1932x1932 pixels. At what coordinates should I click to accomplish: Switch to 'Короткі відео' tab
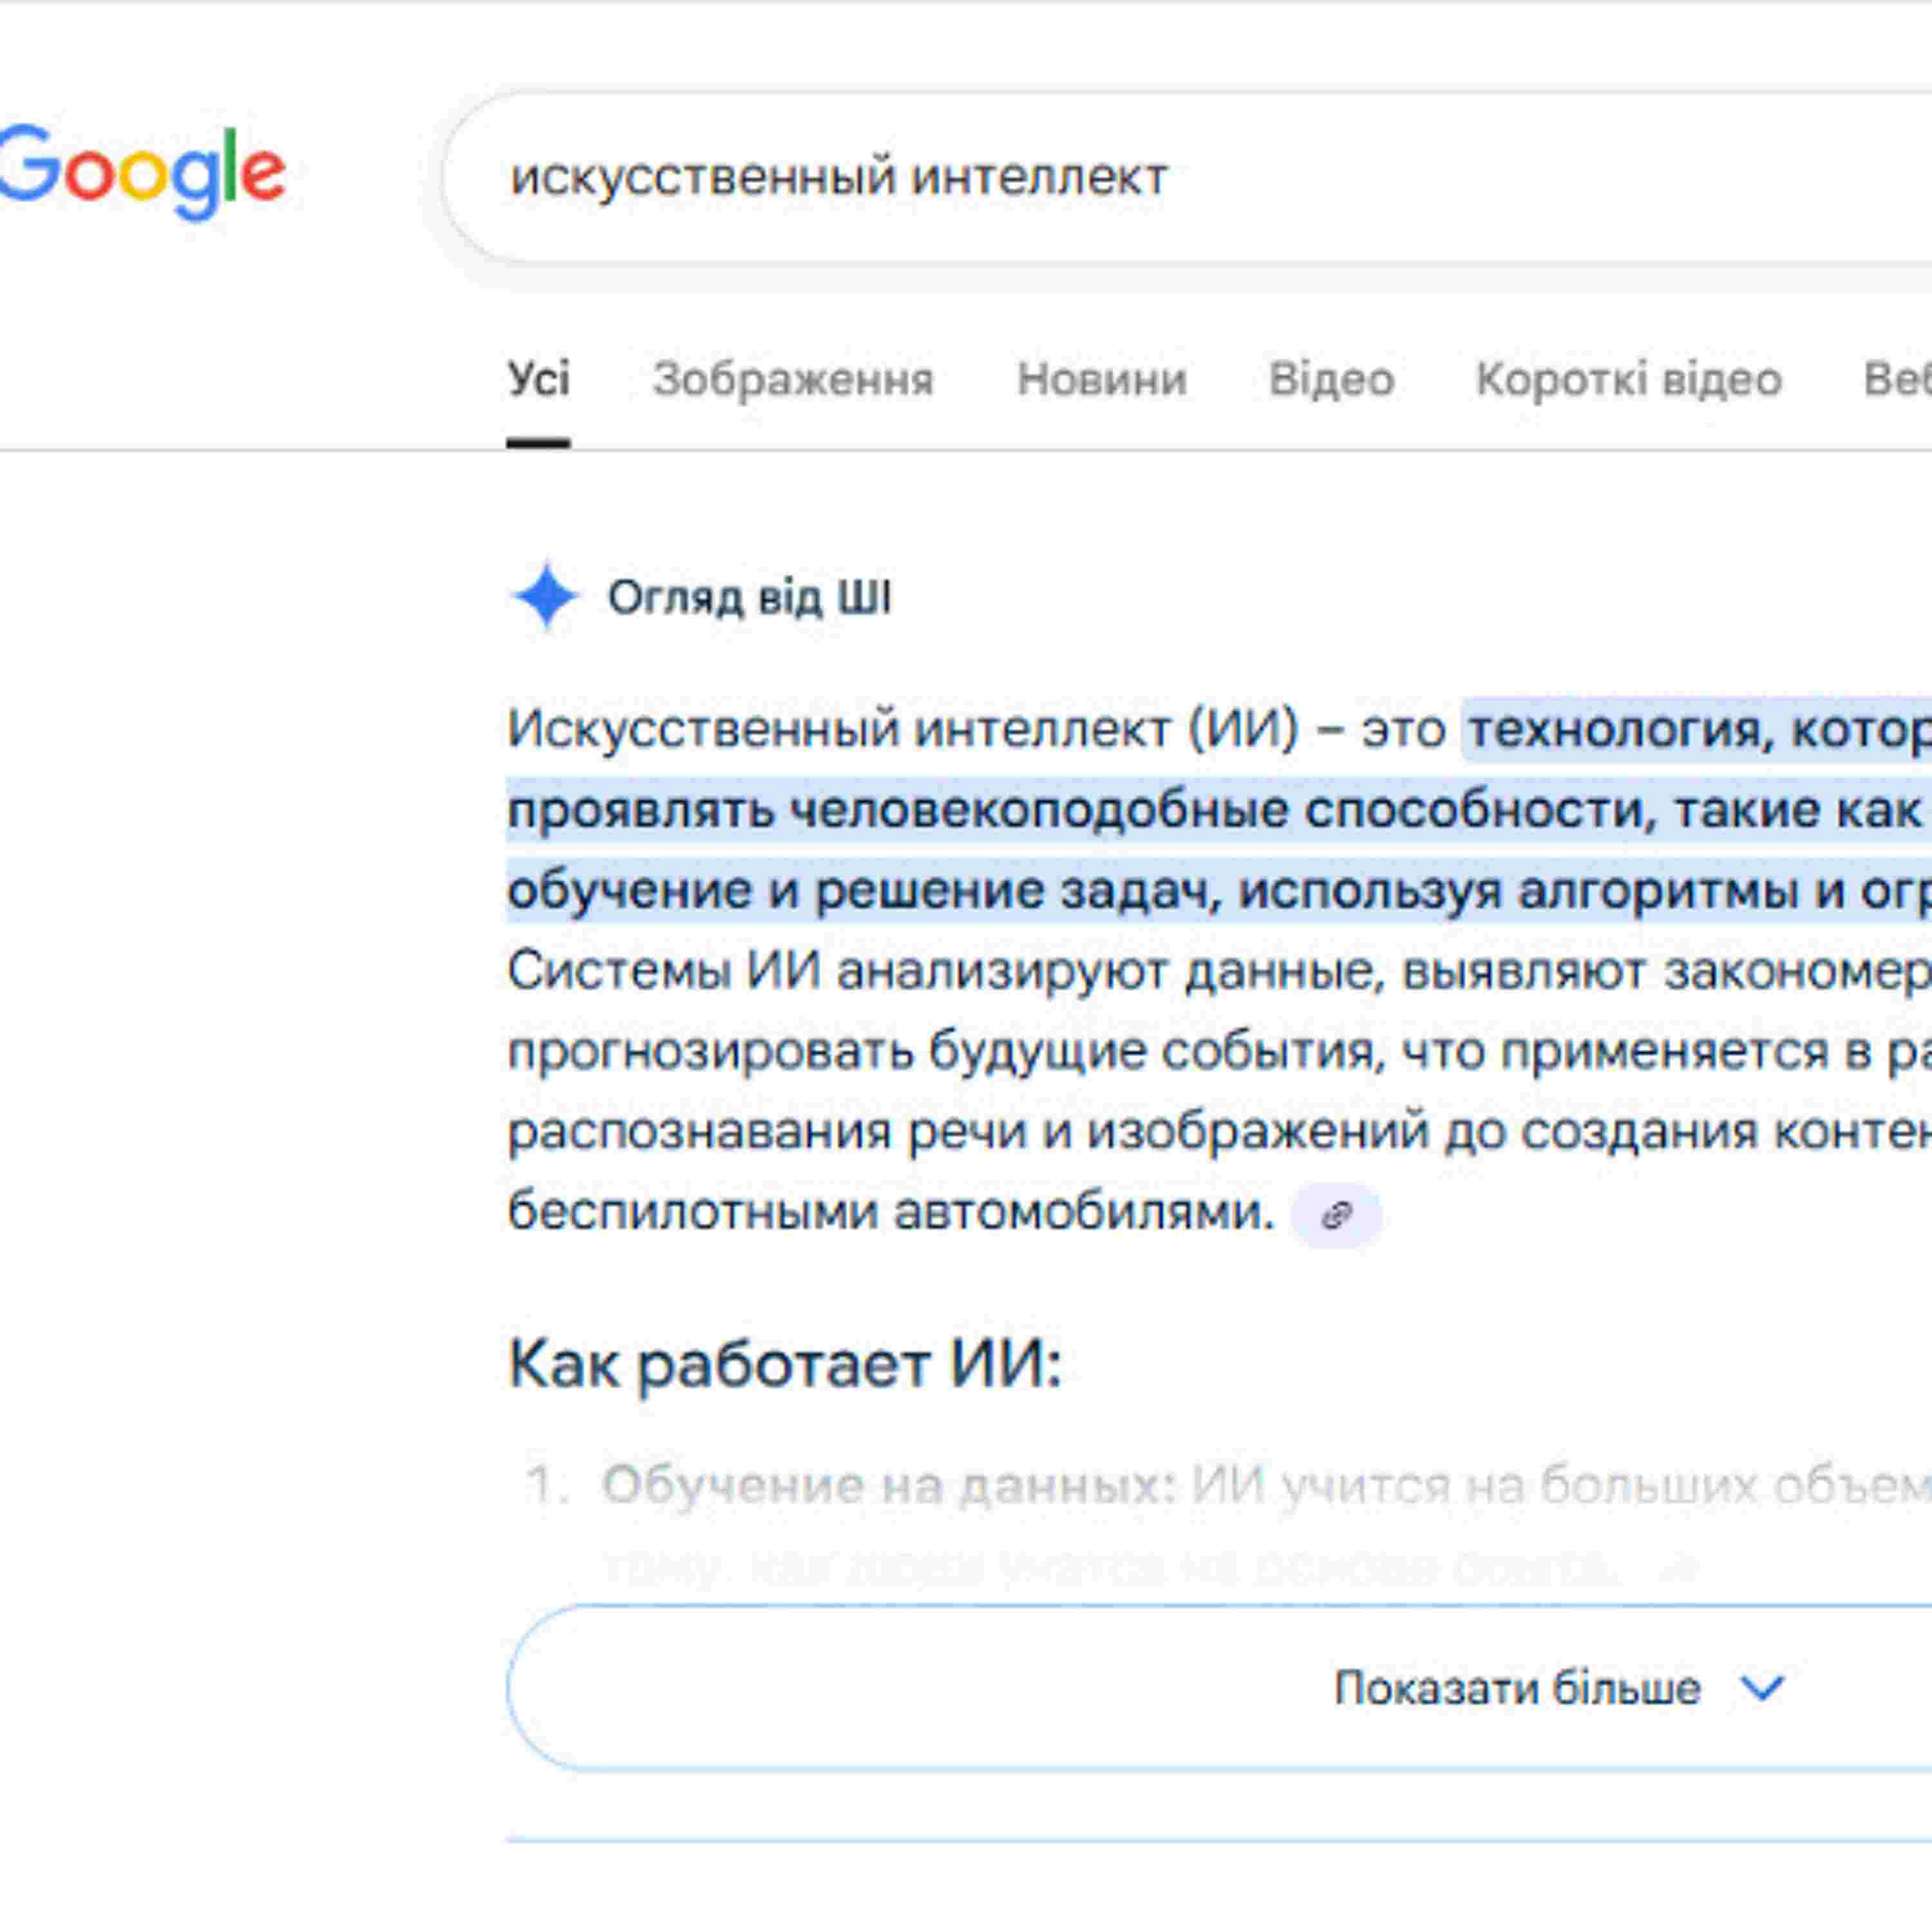(1628, 380)
